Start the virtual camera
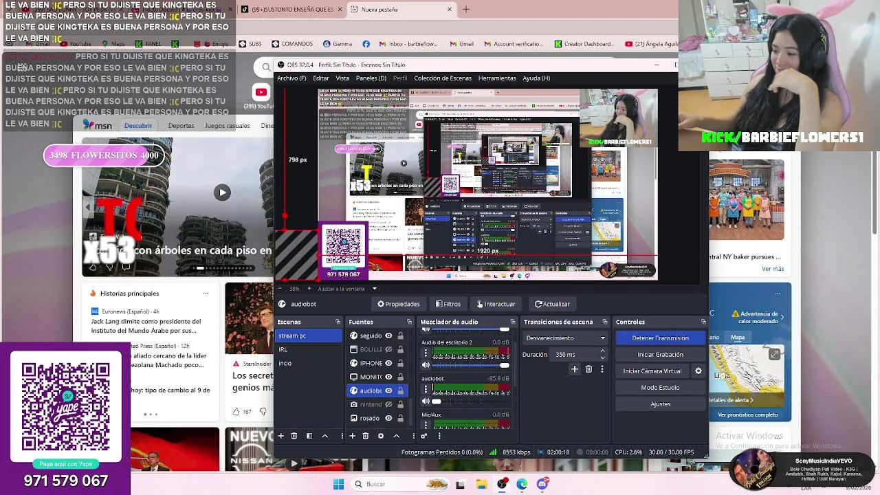 pyautogui.click(x=652, y=371)
